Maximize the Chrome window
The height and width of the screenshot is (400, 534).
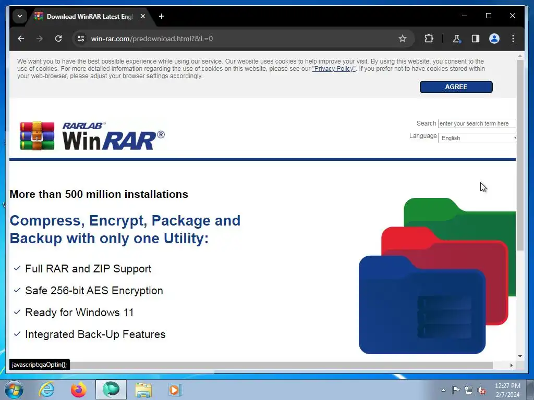488,16
